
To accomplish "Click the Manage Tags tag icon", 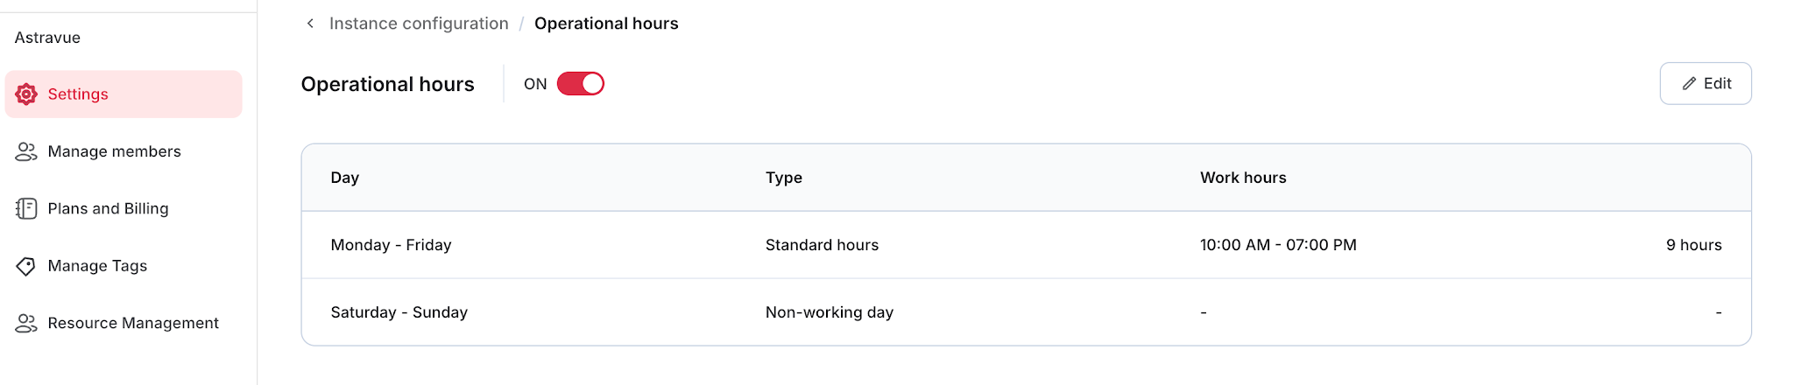I will (x=26, y=266).
